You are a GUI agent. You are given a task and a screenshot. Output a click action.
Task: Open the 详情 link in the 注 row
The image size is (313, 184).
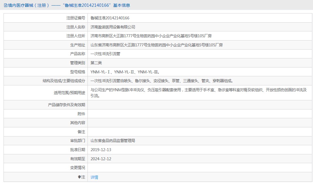(94, 177)
